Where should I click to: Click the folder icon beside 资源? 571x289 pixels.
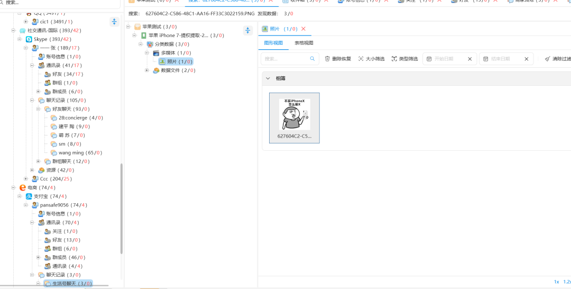41,170
